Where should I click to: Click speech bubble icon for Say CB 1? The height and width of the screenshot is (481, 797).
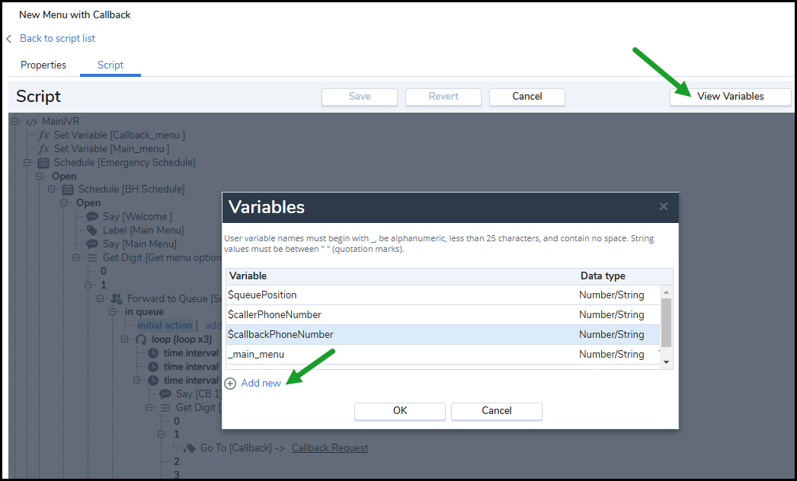165,394
